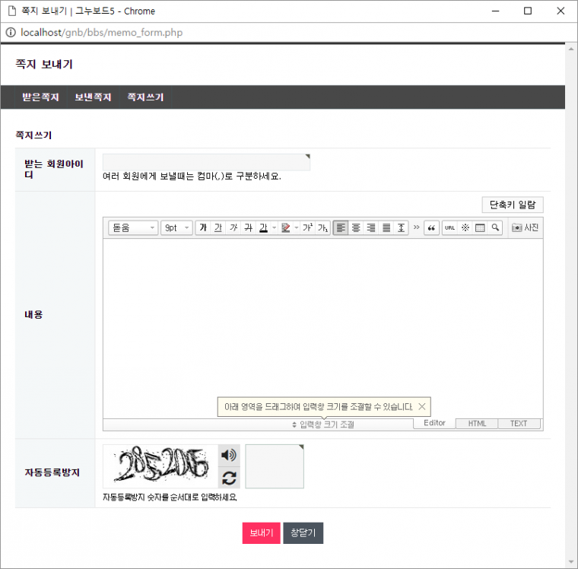
Task: Expand more toolbar options chevron
Action: [417, 227]
